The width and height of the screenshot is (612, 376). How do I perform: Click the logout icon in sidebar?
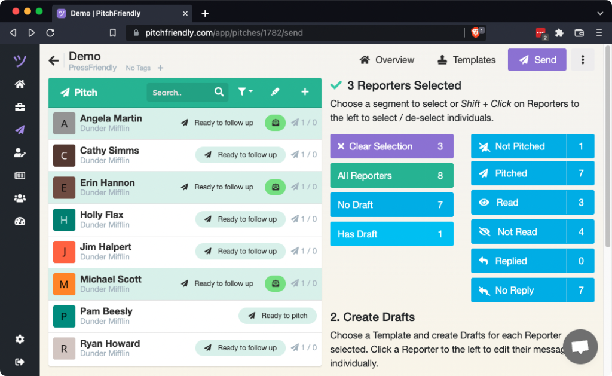[20, 362]
